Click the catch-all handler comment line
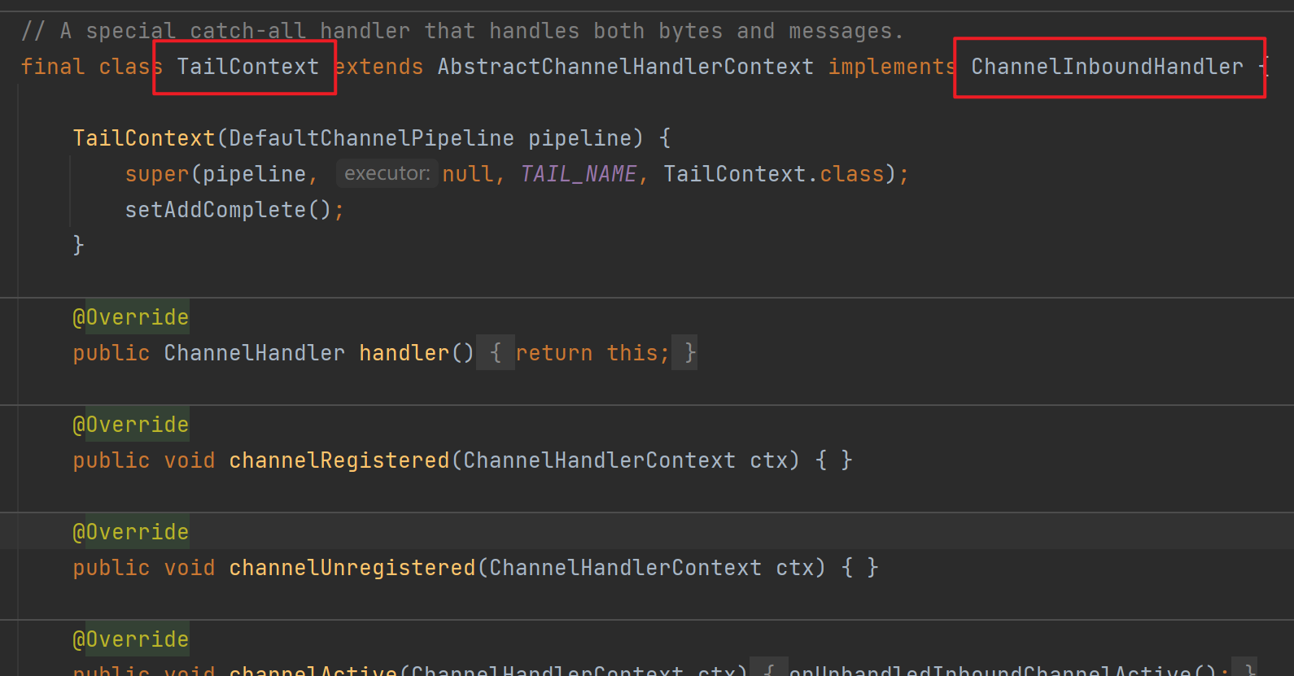The width and height of the screenshot is (1294, 676). (462, 31)
